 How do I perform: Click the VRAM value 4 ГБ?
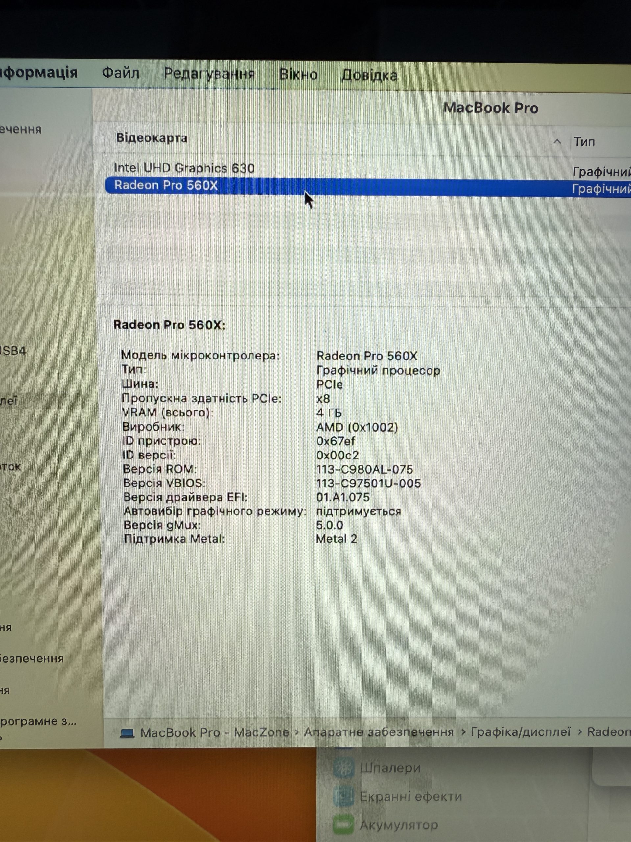(329, 413)
